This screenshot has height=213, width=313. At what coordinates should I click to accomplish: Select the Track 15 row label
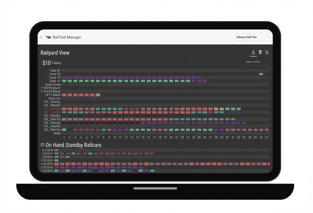pos(55,78)
